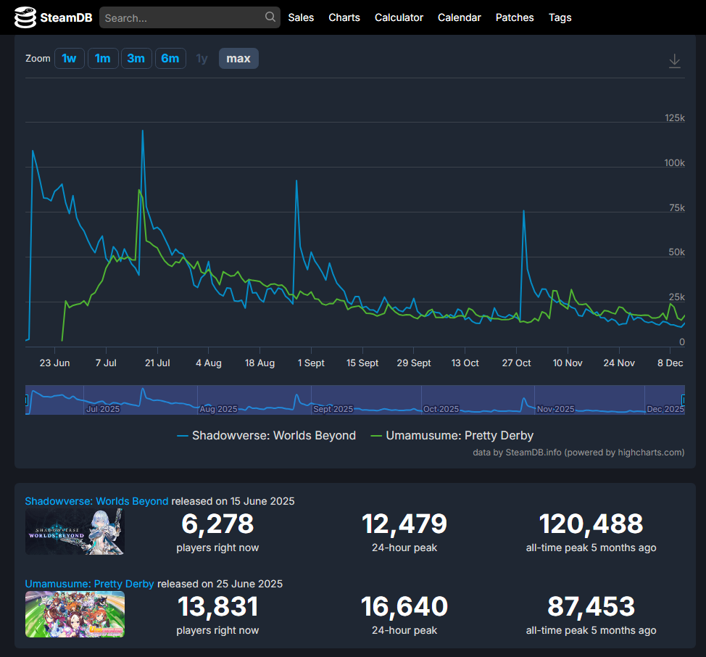The height and width of the screenshot is (657, 706).
Task: Open the Calculator menu item
Action: coord(399,17)
